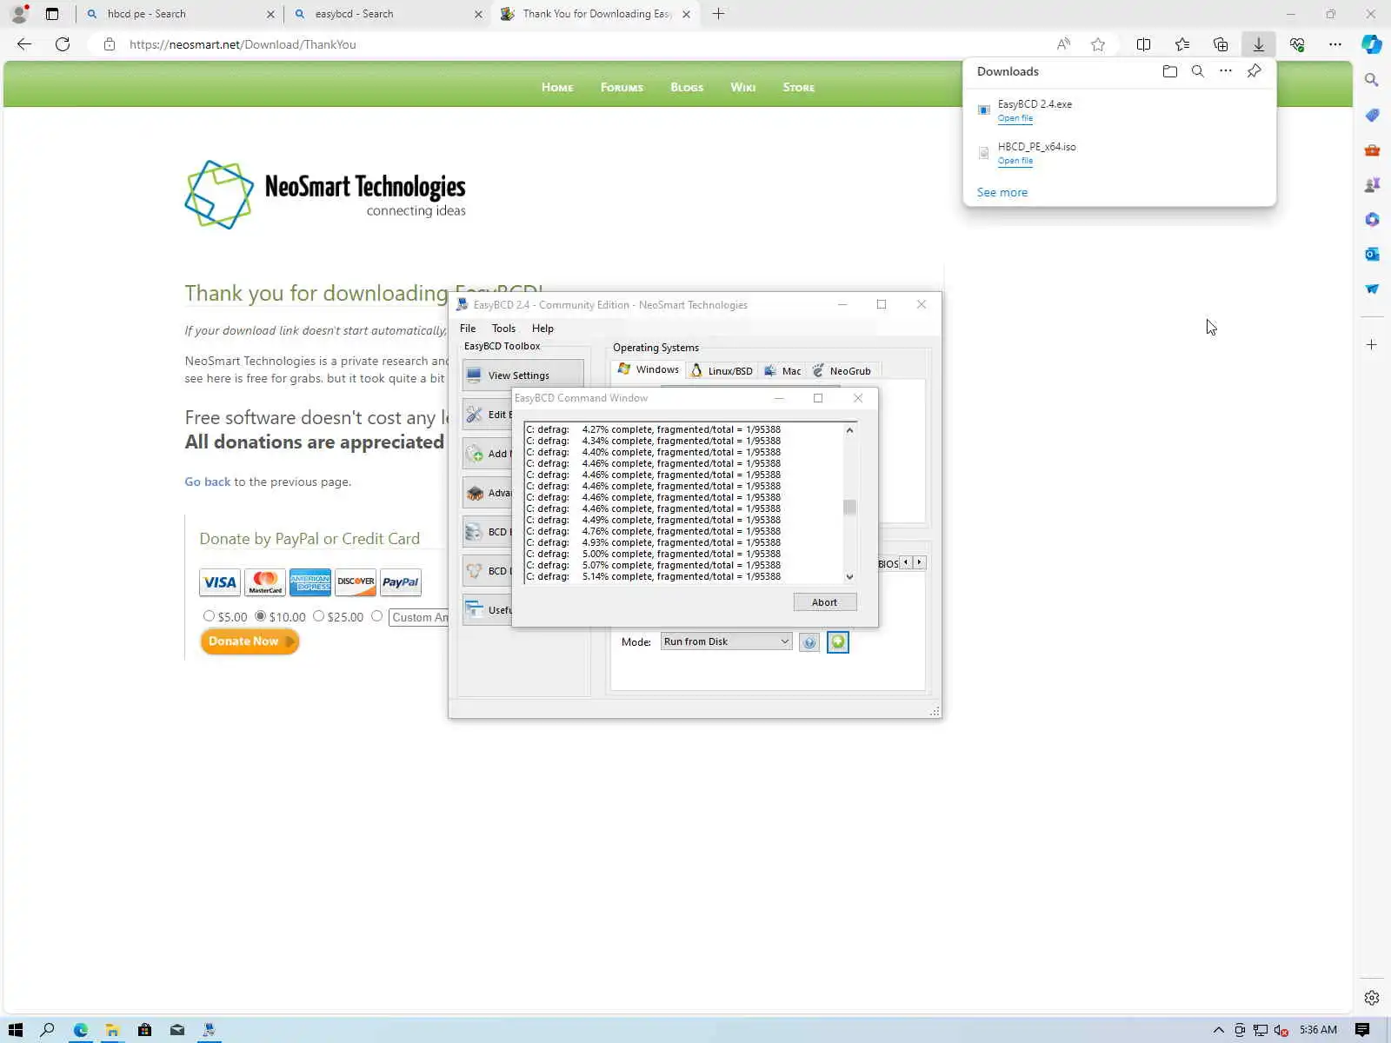The image size is (1391, 1043).
Task: Click the browser Downloads toolbar icon
Action: pyautogui.click(x=1258, y=44)
